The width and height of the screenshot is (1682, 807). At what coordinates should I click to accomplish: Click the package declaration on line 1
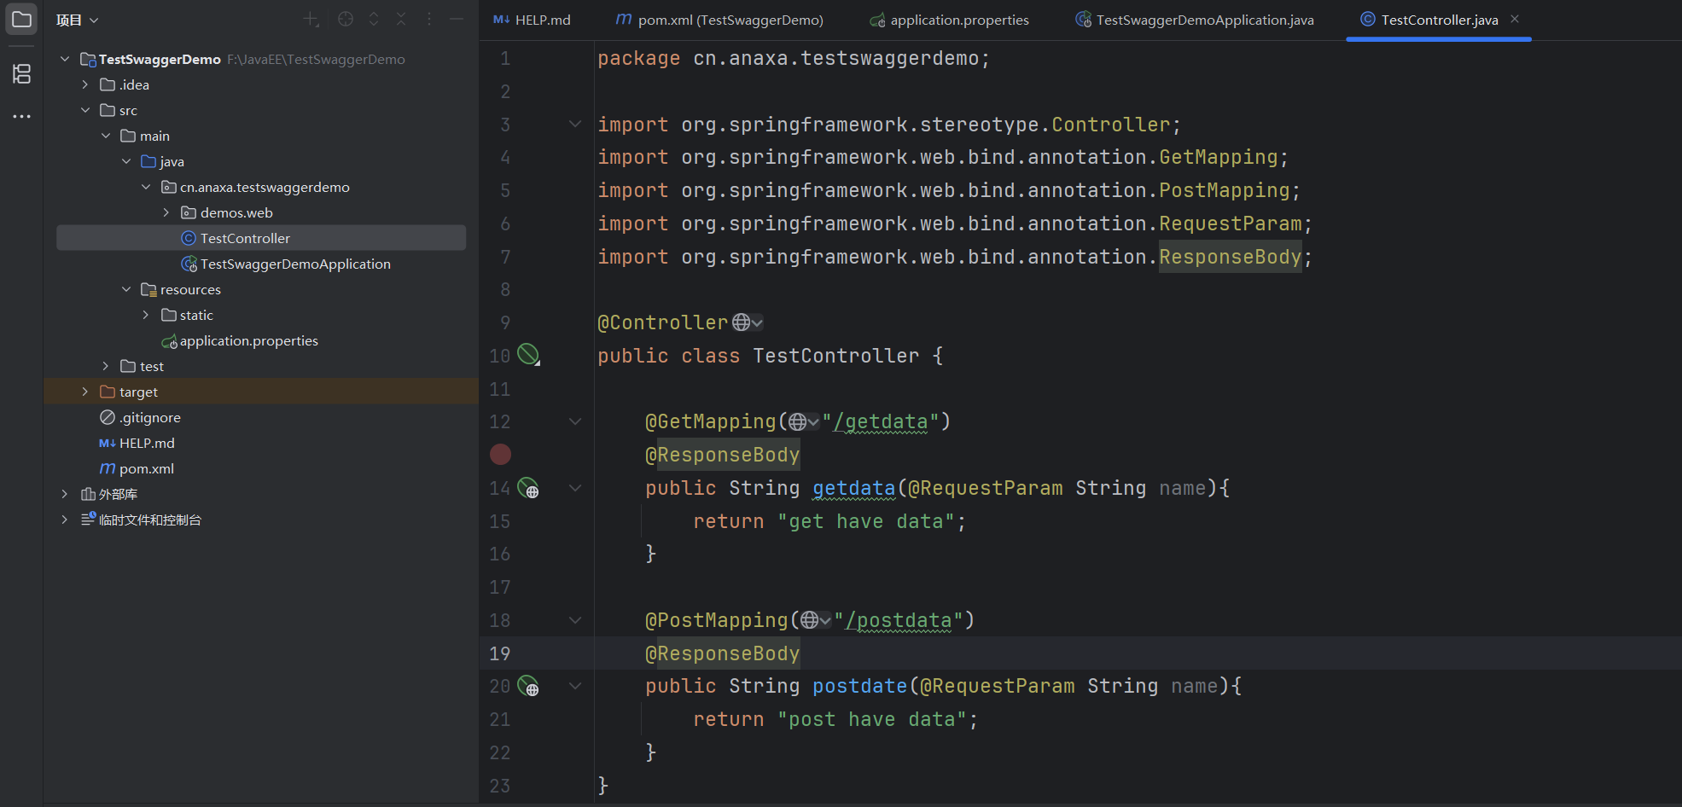pos(794,58)
